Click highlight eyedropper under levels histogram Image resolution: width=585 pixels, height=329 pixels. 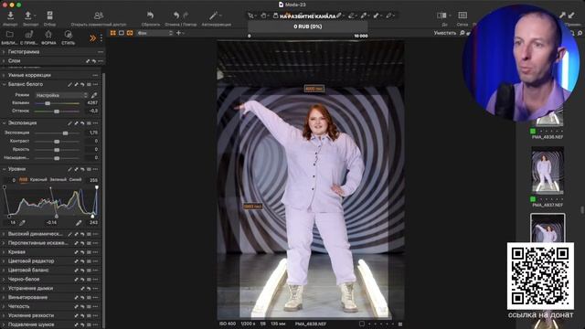(x=79, y=223)
